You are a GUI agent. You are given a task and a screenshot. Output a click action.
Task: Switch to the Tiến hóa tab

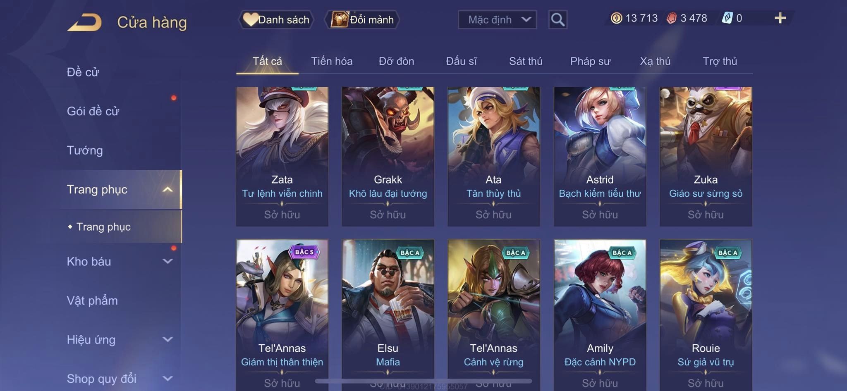click(332, 61)
